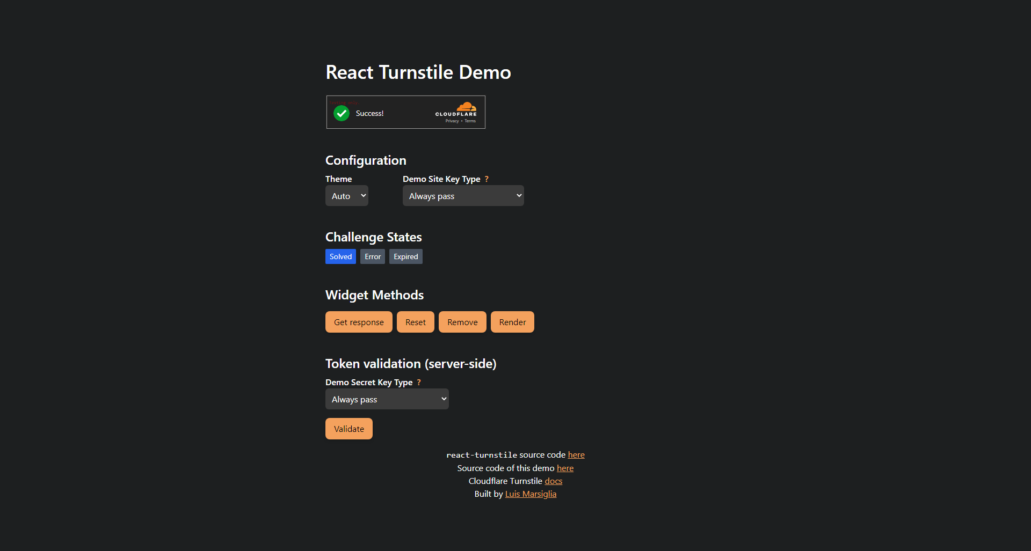Open Cloudflare's Privacy link
This screenshot has height=551, width=1031.
tap(452, 120)
